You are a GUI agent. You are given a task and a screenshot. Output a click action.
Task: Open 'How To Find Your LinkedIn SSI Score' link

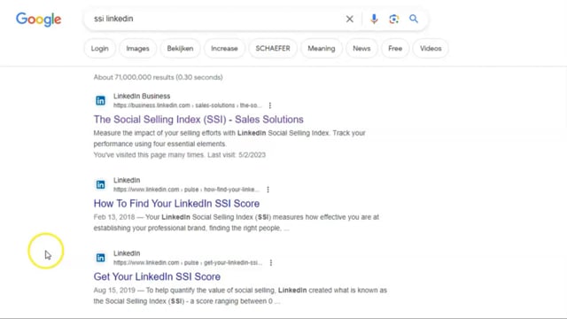tap(176, 203)
